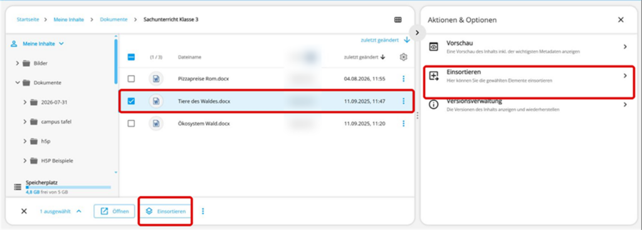Image resolution: width=642 pixels, height=230 pixels.
Task: Click Einsortieren button in bottom bar
Action: tap(166, 211)
